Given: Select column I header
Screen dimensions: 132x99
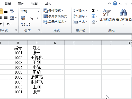Looking at the screenshot, I should pos(92,43).
